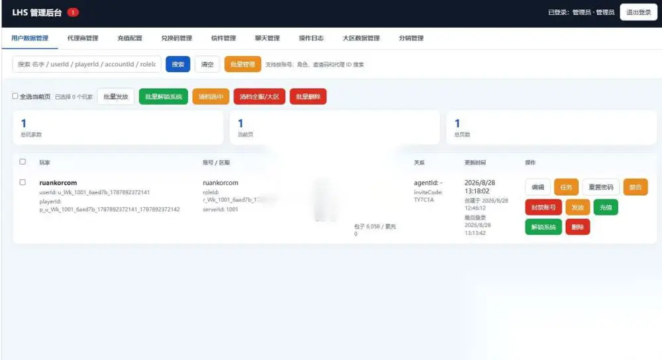This screenshot has width=662, height=360.
Task: Click the 清空 clear button
Action: pos(207,64)
